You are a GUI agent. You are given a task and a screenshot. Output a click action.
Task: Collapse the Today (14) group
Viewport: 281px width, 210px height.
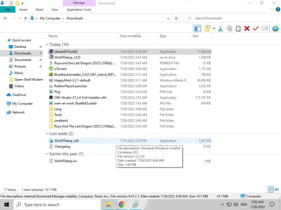pos(47,45)
